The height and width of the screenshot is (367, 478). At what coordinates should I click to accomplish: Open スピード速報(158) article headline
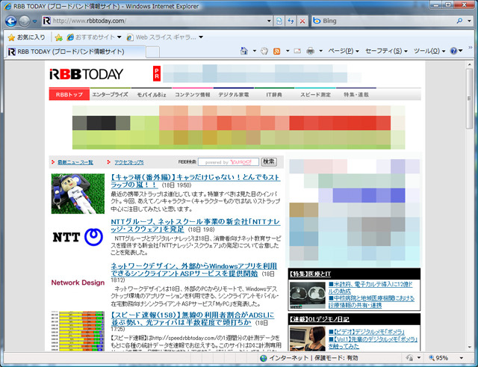(192, 319)
